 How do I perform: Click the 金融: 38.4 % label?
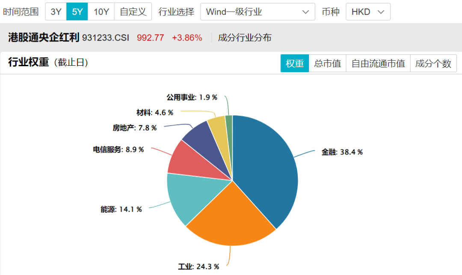tap(342, 152)
